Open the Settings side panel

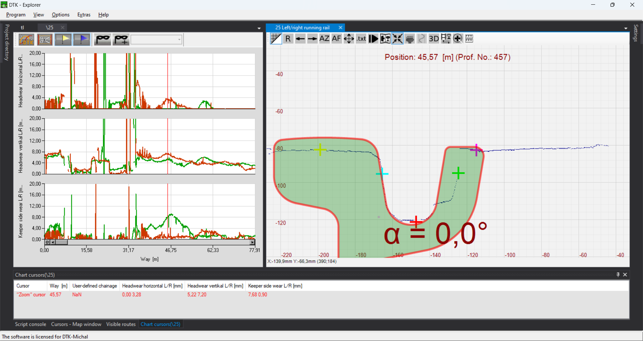636,33
